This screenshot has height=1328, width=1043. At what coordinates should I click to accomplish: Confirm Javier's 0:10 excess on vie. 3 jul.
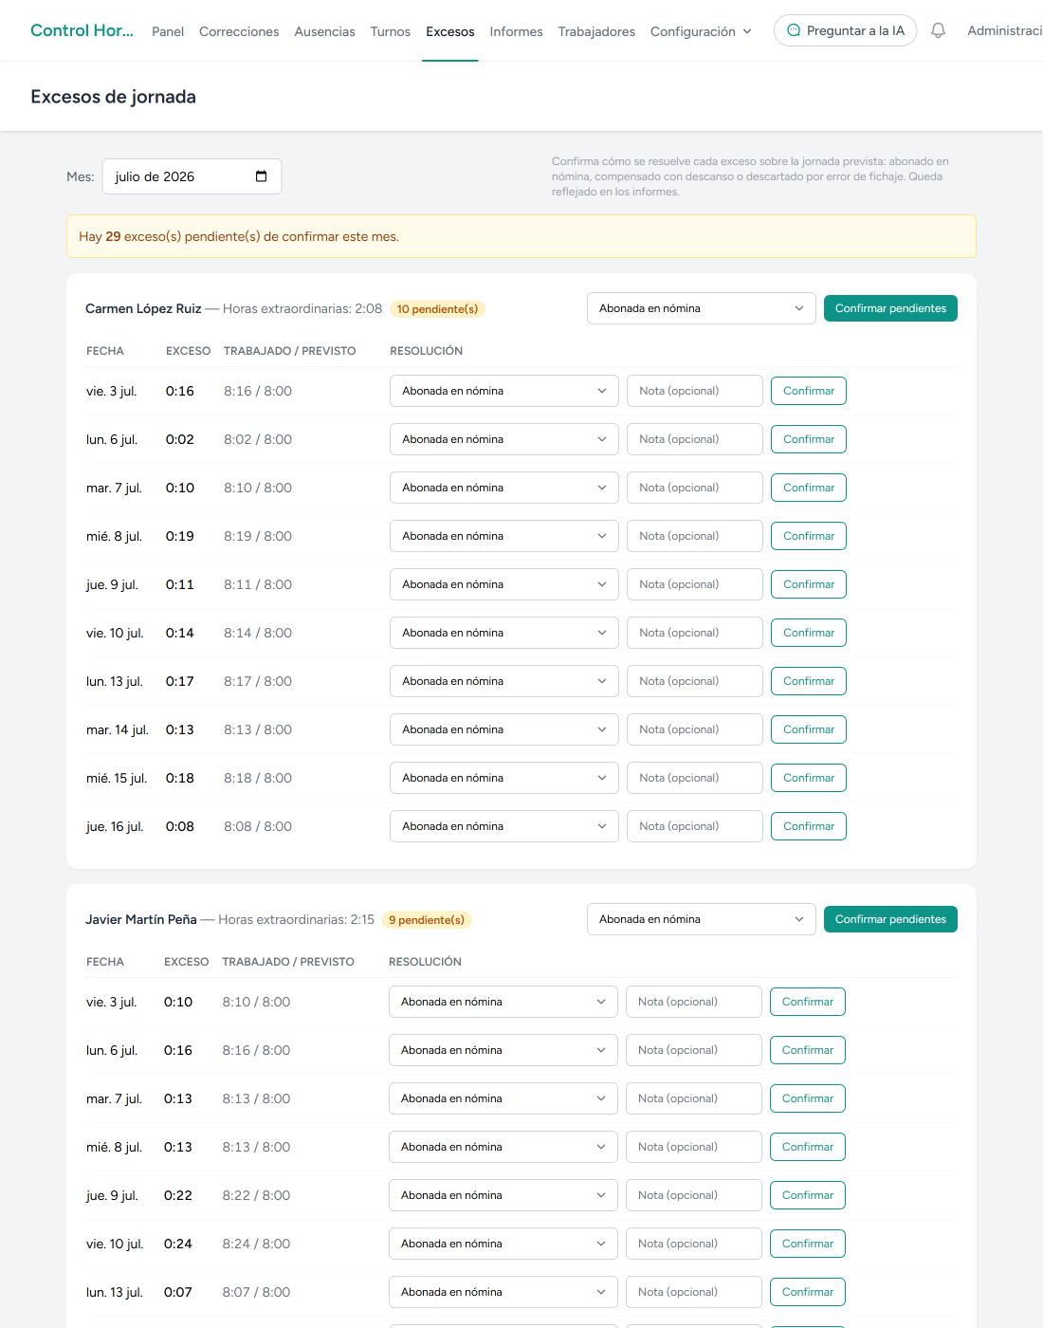pos(808,1002)
